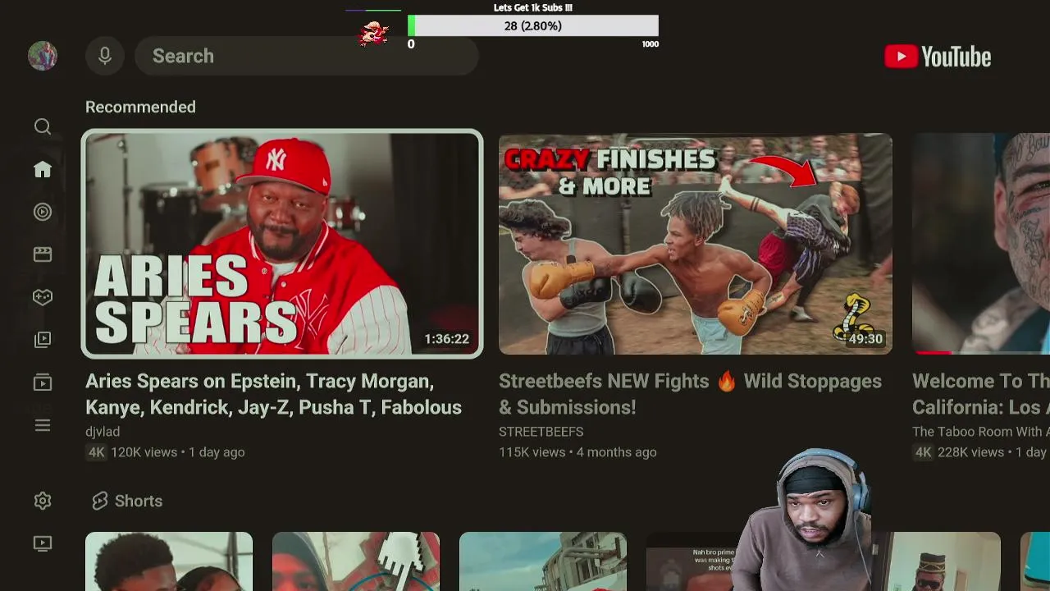Image resolution: width=1050 pixels, height=591 pixels.
Task: Open the Settings gear icon
Action: [x=43, y=501]
